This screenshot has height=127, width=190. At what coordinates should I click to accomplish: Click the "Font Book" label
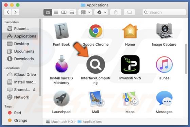(61, 44)
